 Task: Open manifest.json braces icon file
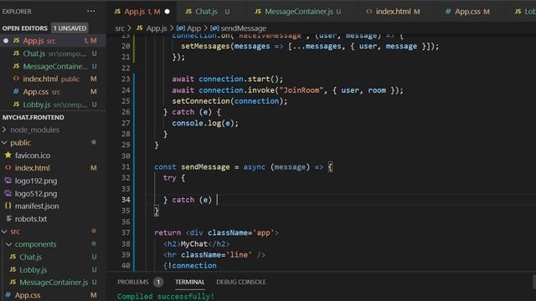pos(53,207)
